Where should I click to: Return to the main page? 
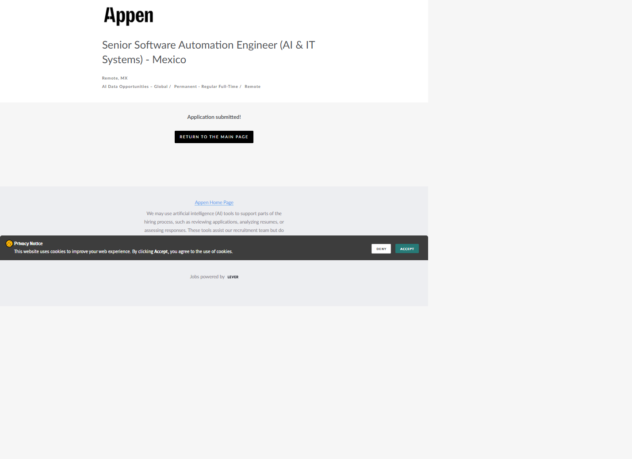tap(214, 137)
